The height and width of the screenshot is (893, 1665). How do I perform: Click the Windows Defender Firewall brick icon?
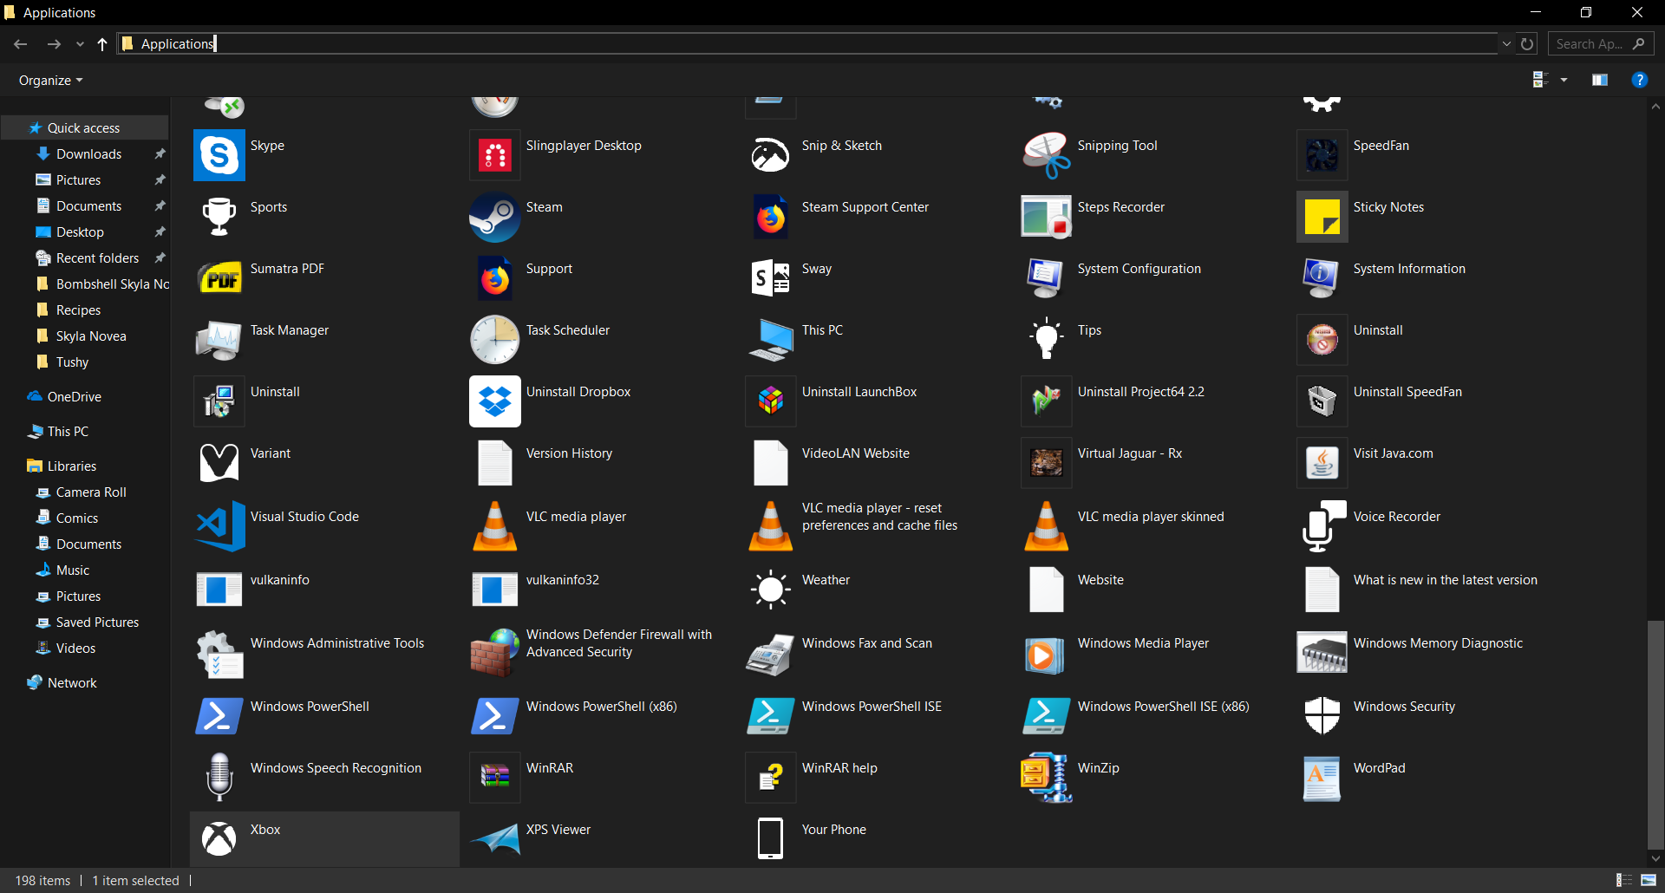495,653
